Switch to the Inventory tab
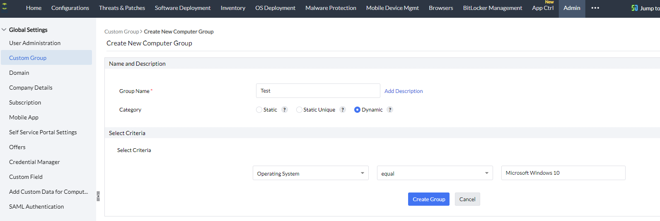Image resolution: width=660 pixels, height=221 pixels. 233,8
